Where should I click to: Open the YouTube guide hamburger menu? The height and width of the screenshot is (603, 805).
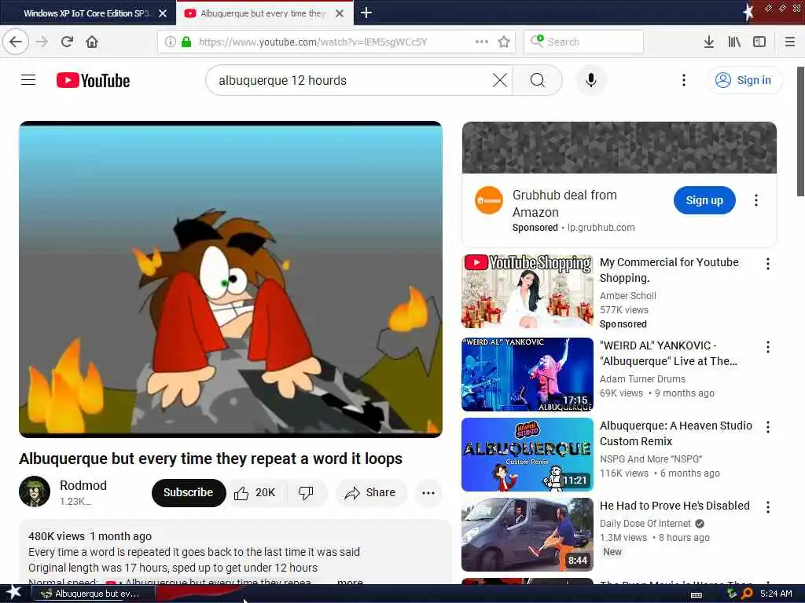pos(28,80)
